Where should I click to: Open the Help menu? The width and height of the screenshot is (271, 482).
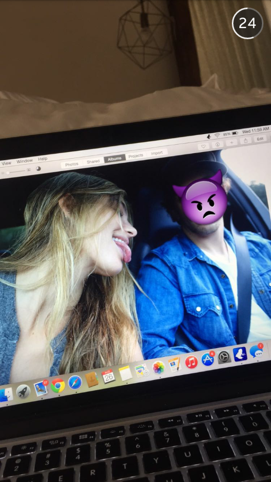click(43, 159)
